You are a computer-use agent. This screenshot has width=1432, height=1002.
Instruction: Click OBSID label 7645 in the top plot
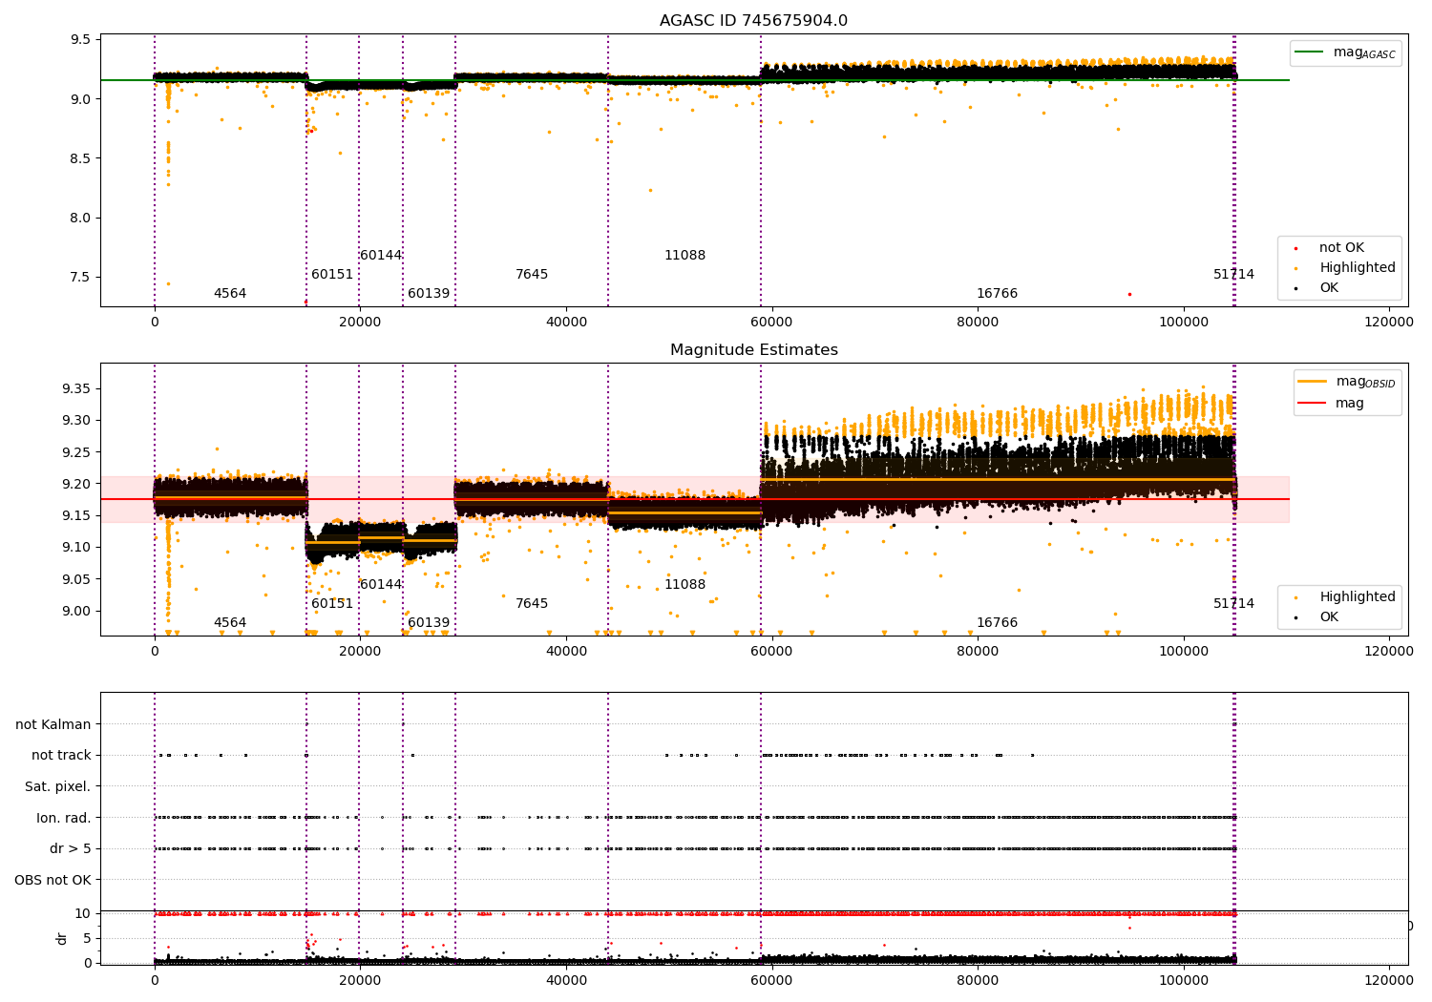pos(532,275)
